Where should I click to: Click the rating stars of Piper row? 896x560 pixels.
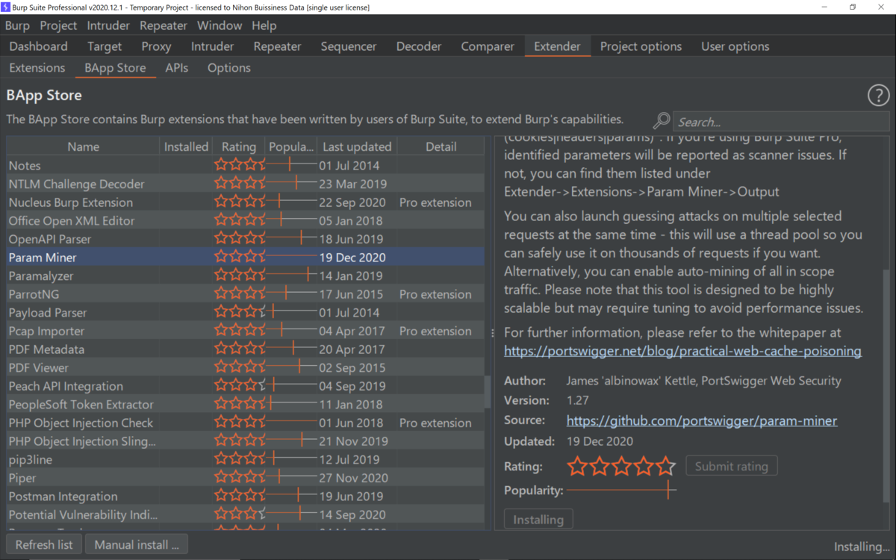tap(239, 478)
